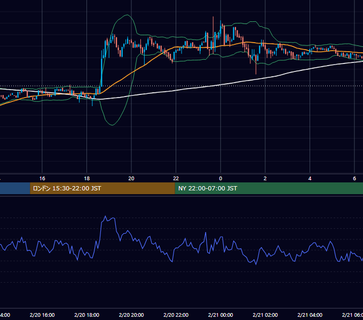This screenshot has height=320, width=363.
Task: Click the white dotted horizontal price level line
Action: pos(181,86)
